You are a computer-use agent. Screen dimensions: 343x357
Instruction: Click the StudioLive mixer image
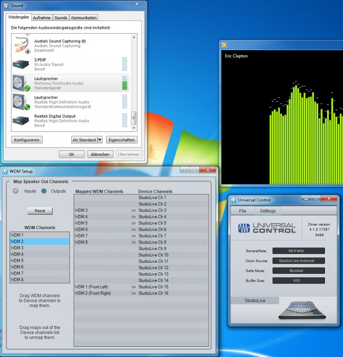tap(302, 310)
